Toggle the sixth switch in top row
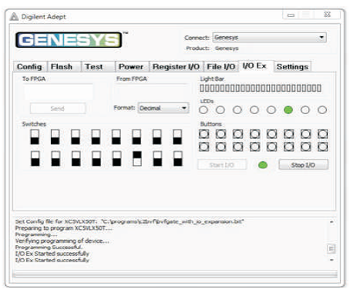 136,137
